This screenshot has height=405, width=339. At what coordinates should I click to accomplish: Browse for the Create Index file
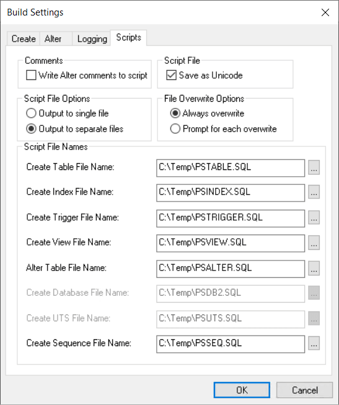click(x=314, y=192)
